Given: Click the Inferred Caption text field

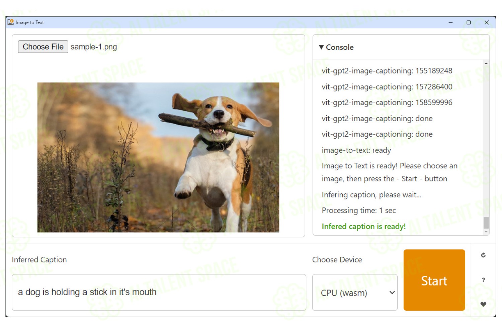Looking at the screenshot, I should pyautogui.click(x=159, y=293).
